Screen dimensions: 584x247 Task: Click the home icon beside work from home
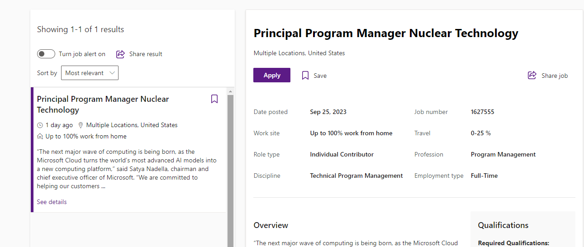[40, 137]
